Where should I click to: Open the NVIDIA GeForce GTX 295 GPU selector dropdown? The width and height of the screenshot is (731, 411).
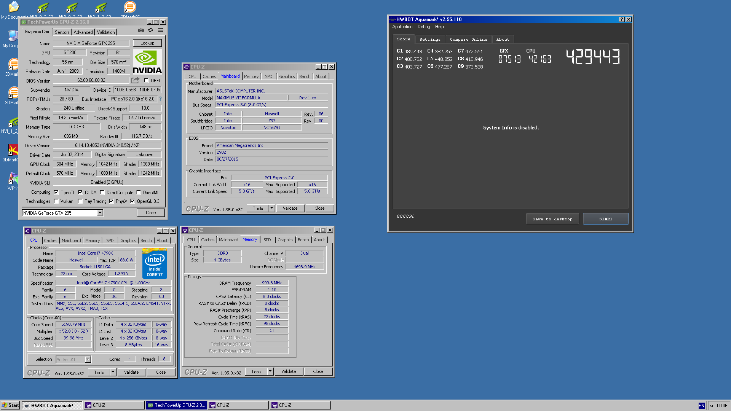point(100,213)
